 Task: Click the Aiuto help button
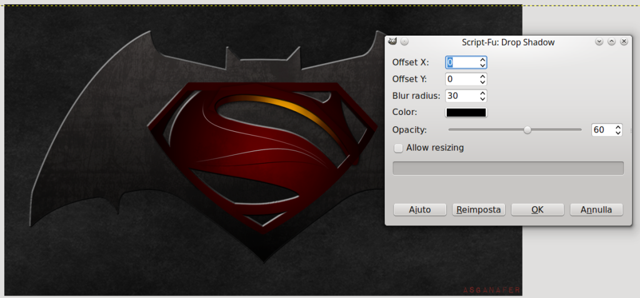[419, 210]
